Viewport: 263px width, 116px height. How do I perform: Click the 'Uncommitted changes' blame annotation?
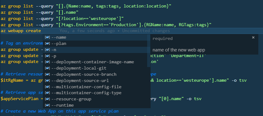pyautogui.click(x=146, y=31)
